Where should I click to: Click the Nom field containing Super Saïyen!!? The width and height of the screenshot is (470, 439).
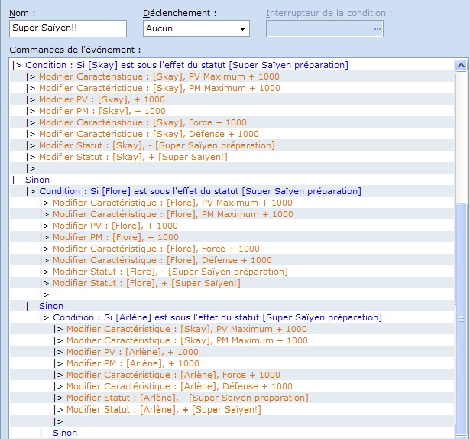click(68, 28)
